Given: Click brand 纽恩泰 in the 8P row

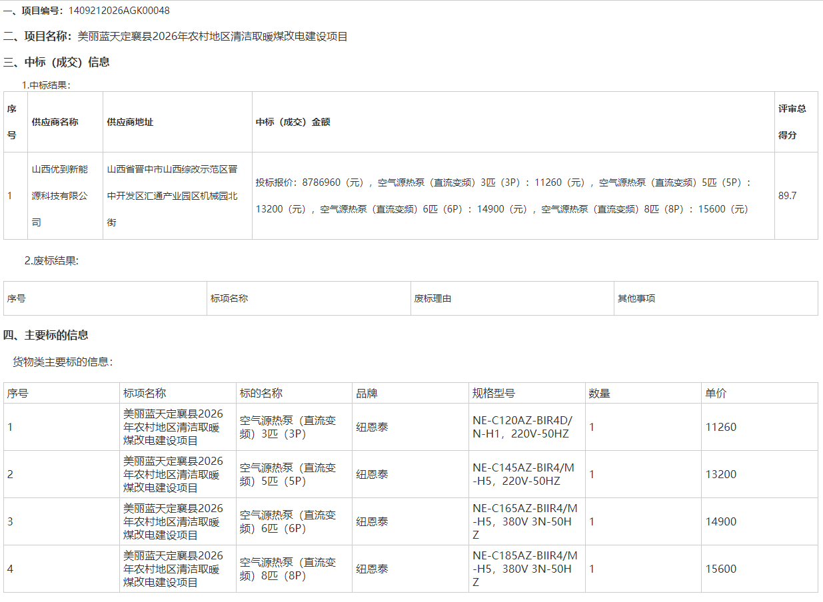Looking at the screenshot, I should (372, 569).
